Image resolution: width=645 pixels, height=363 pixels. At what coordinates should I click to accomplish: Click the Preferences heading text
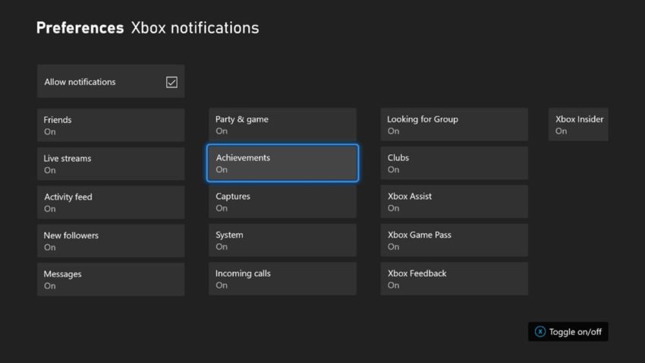pyautogui.click(x=80, y=28)
